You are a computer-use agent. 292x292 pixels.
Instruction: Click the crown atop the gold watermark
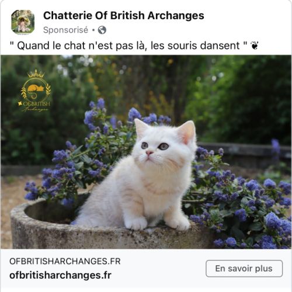click(x=36, y=74)
